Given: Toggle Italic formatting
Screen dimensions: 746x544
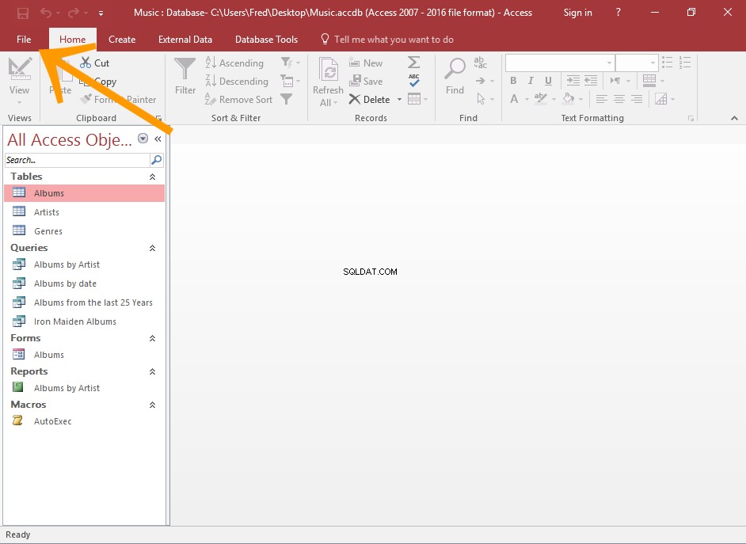Looking at the screenshot, I should coord(531,81).
